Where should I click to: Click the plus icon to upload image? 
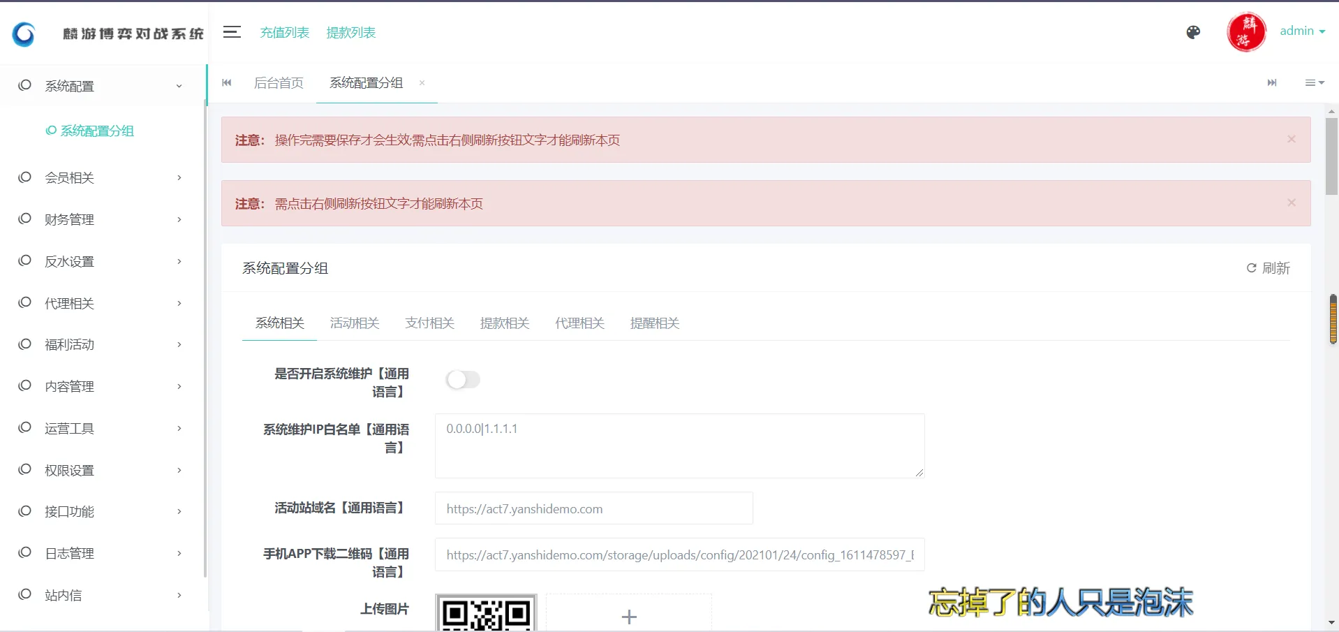(628, 617)
